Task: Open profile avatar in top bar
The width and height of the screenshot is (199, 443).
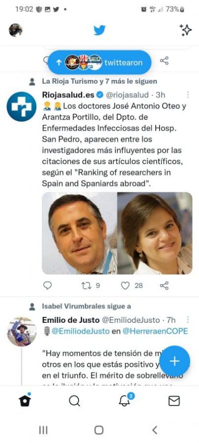Action: [15, 30]
